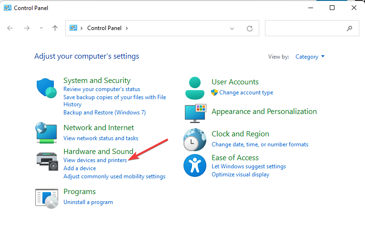Click the Appearance and Personalization monitor icon

(x=194, y=113)
